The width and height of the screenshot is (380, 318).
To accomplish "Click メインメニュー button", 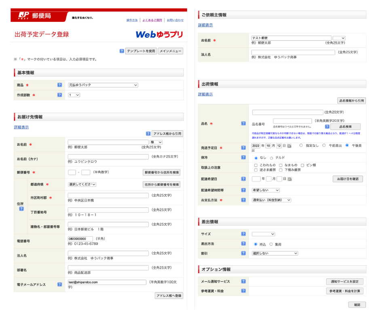I will coord(170,51).
